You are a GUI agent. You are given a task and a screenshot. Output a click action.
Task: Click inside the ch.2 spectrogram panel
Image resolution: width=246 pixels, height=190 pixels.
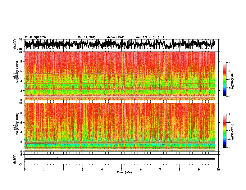(120, 127)
